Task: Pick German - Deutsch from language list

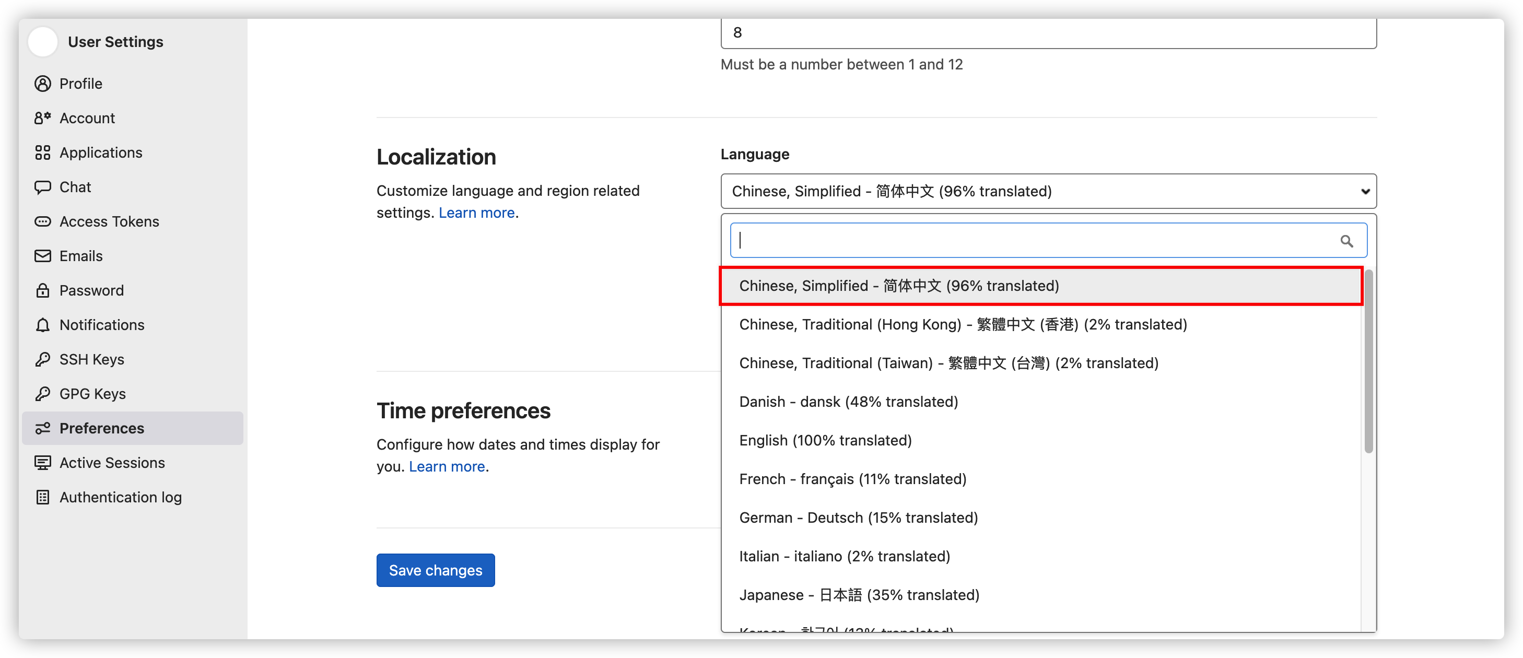Action: 858,518
